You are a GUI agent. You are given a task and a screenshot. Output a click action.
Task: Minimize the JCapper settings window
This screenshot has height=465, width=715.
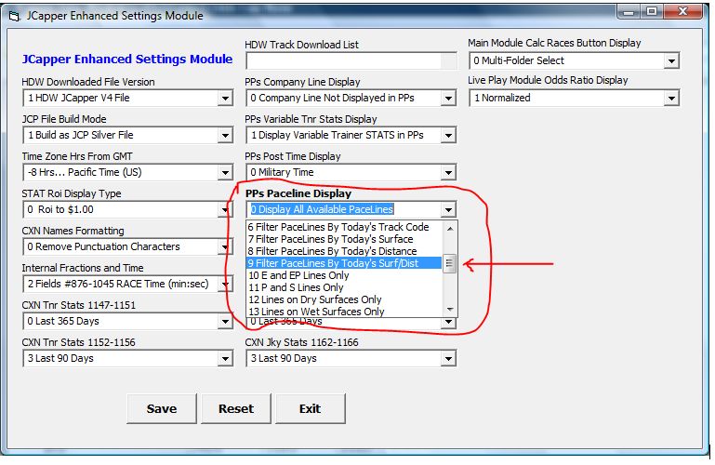click(x=629, y=12)
